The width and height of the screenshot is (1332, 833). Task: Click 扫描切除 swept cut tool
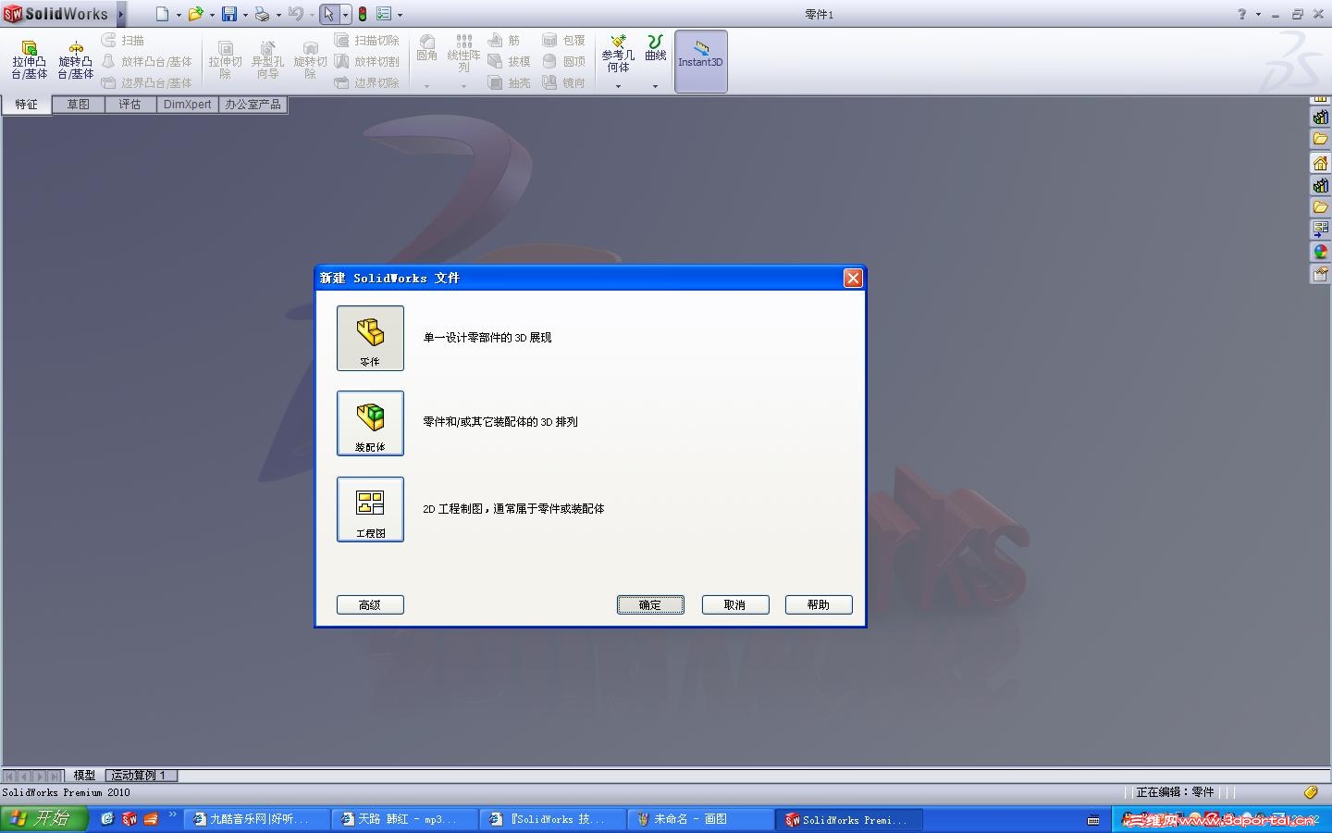pyautogui.click(x=366, y=41)
